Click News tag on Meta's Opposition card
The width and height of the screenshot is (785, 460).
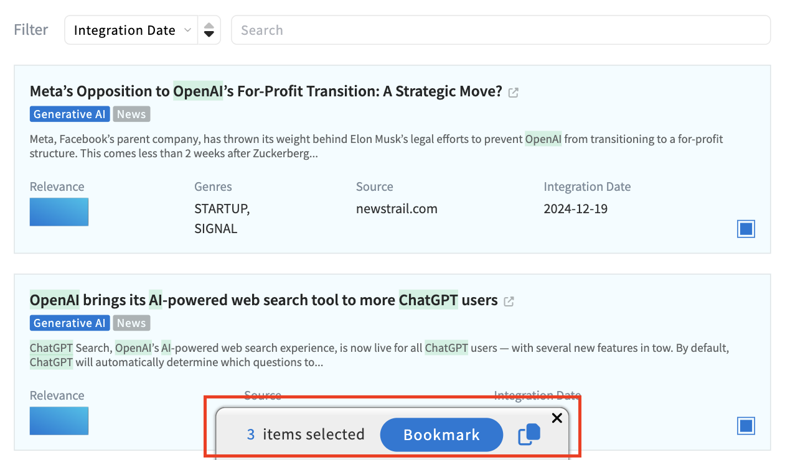click(x=131, y=114)
